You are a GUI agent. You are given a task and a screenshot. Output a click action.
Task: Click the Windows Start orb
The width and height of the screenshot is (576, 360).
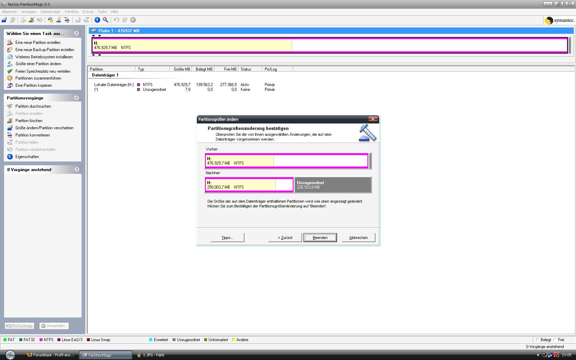pyautogui.click(x=10, y=355)
